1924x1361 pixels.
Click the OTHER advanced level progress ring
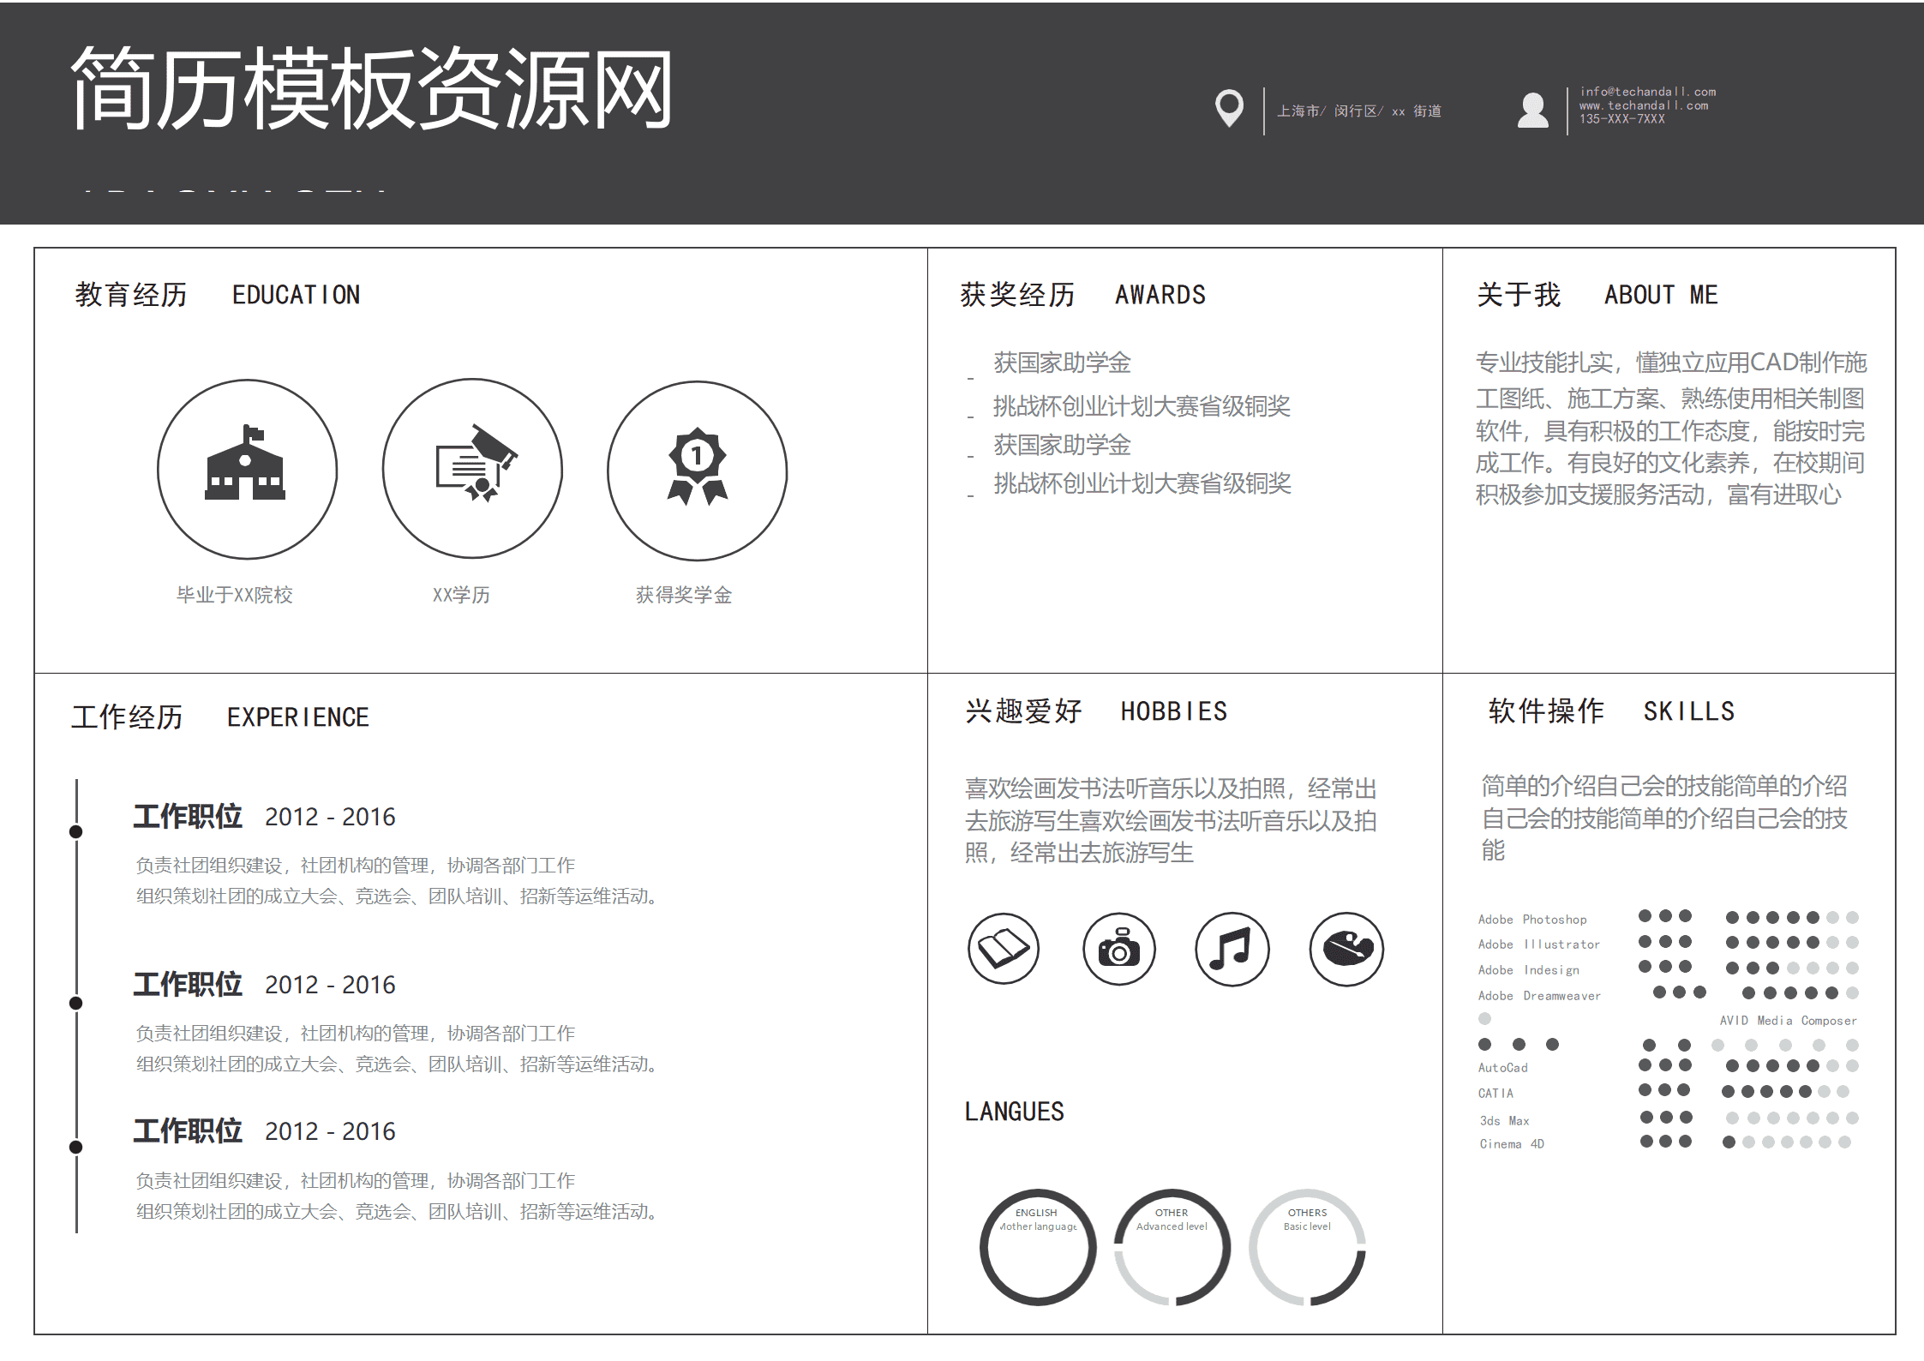[1171, 1247]
